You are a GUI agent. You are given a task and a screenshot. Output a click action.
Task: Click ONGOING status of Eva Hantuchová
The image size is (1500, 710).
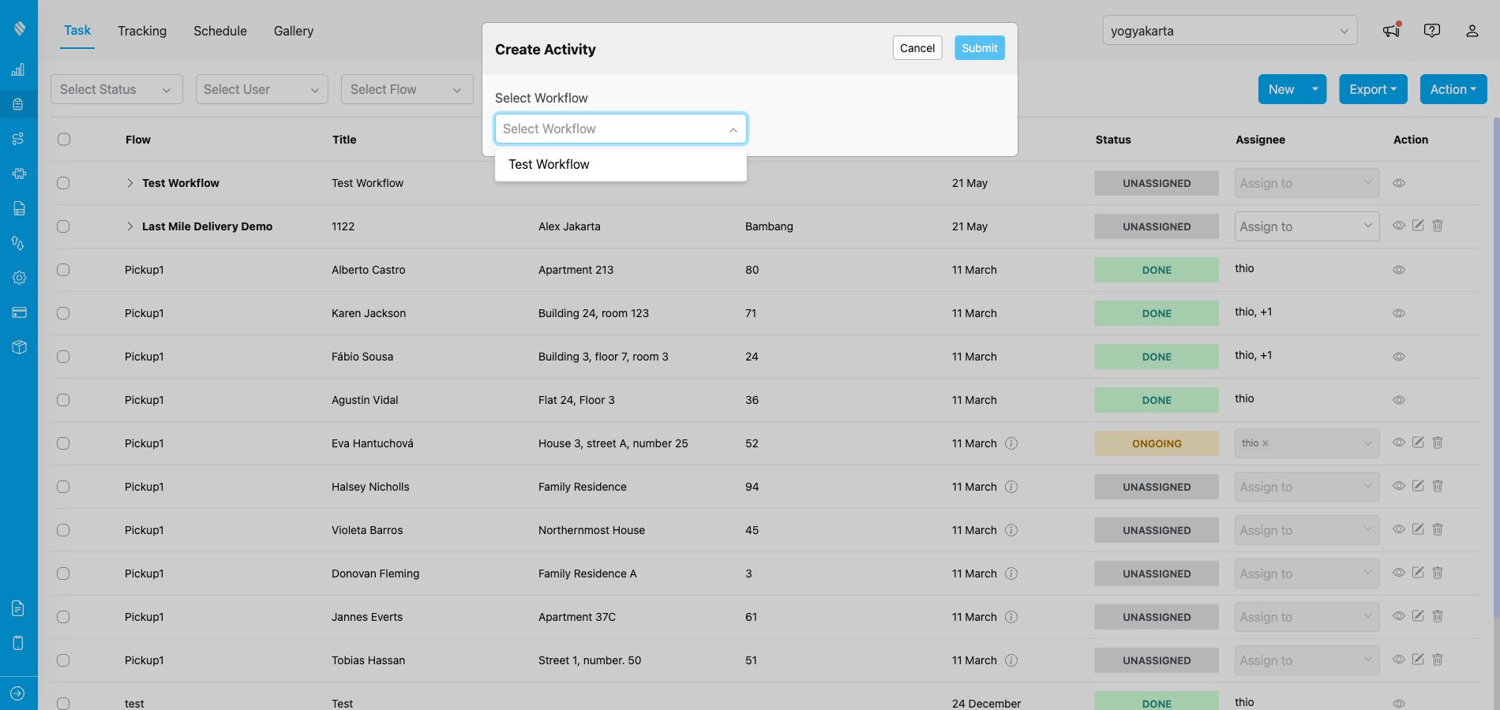point(1157,443)
